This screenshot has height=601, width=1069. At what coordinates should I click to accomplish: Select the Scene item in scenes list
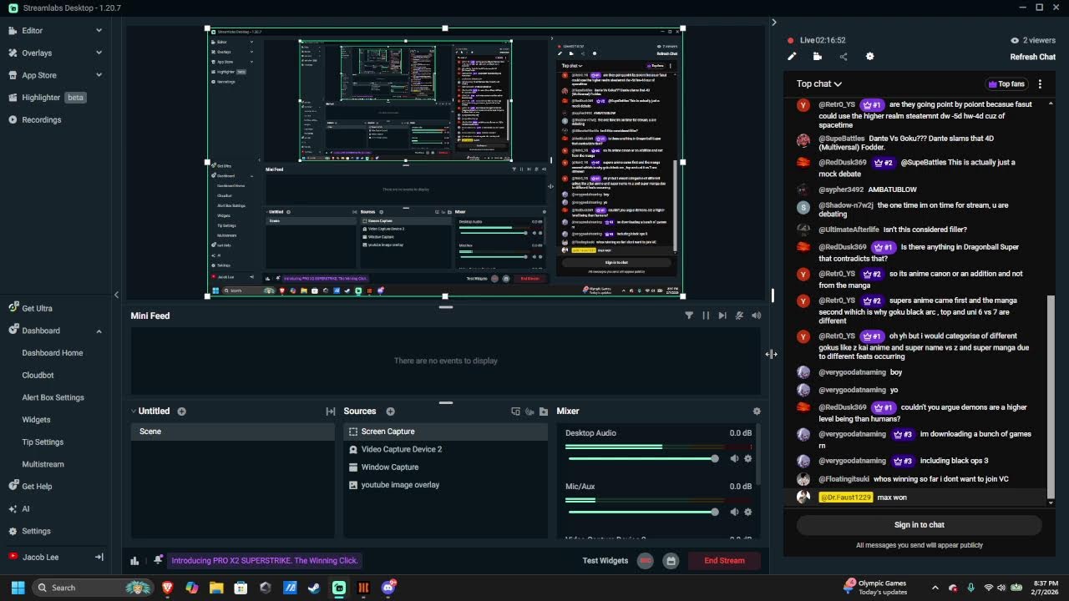point(232,432)
